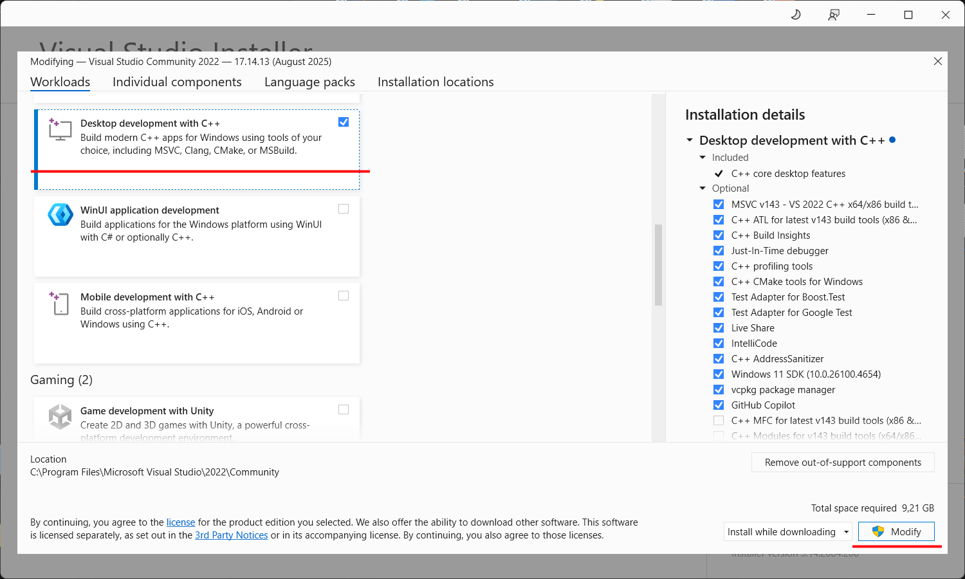Collapse the Included section under Desktop development
The width and height of the screenshot is (965, 579).
click(x=702, y=157)
